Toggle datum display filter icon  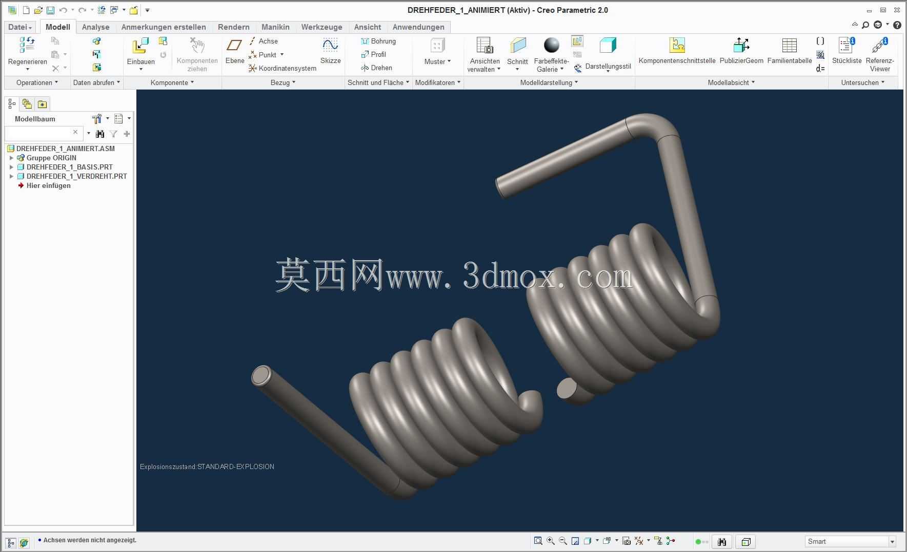click(639, 541)
